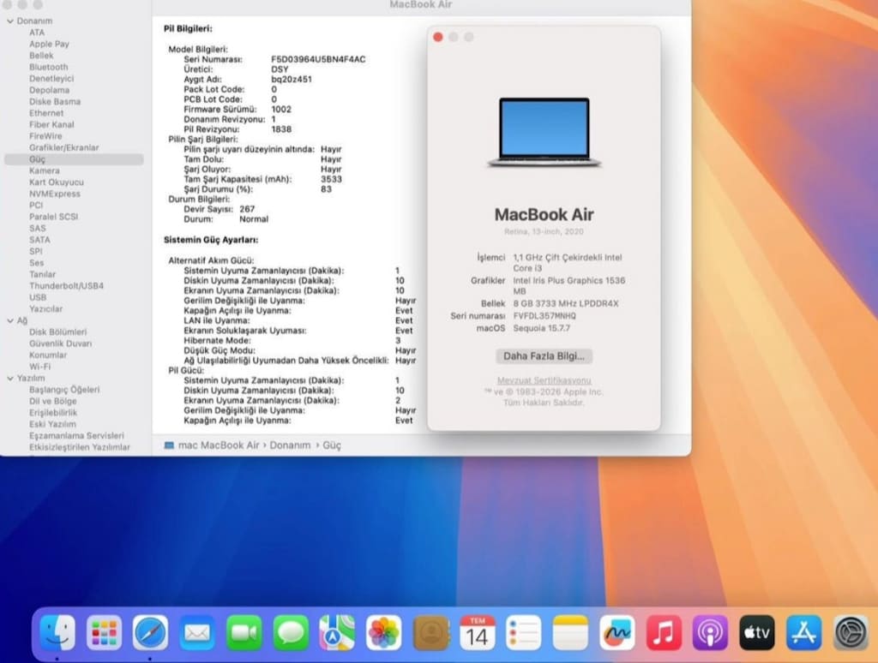Screen dimensions: 878x663
Task: Select Bluetooth in the sidebar
Action: pyautogui.click(x=49, y=67)
